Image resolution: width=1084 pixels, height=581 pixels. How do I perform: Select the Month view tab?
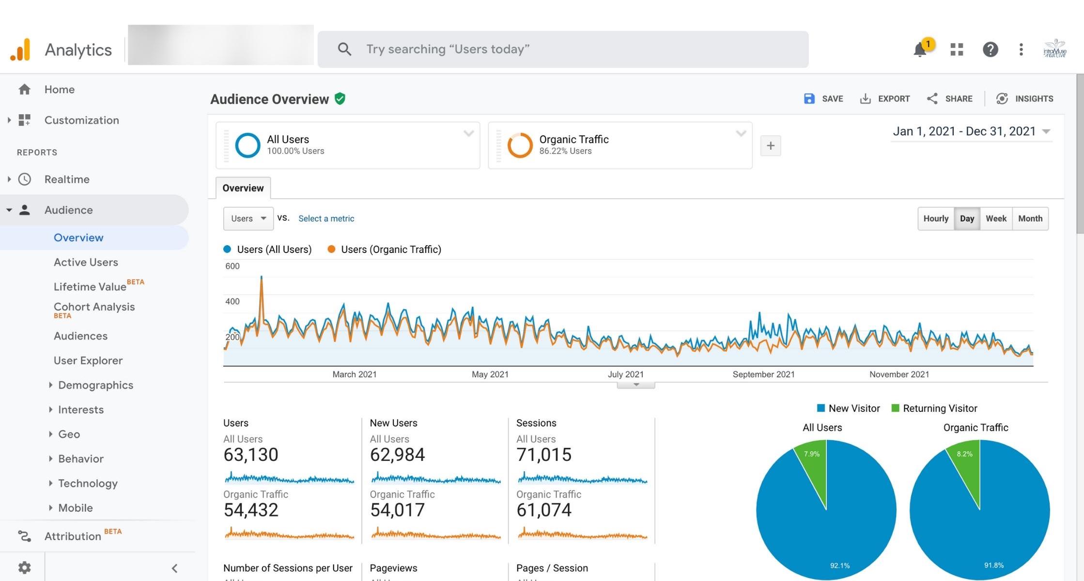[1030, 218]
